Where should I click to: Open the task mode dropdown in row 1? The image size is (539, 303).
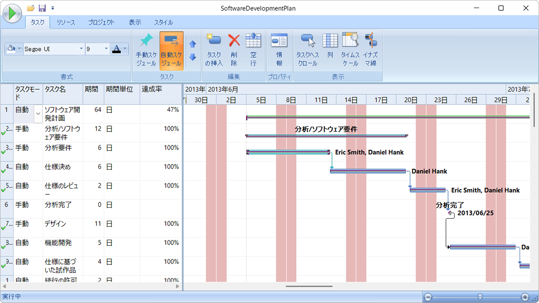[x=38, y=114]
